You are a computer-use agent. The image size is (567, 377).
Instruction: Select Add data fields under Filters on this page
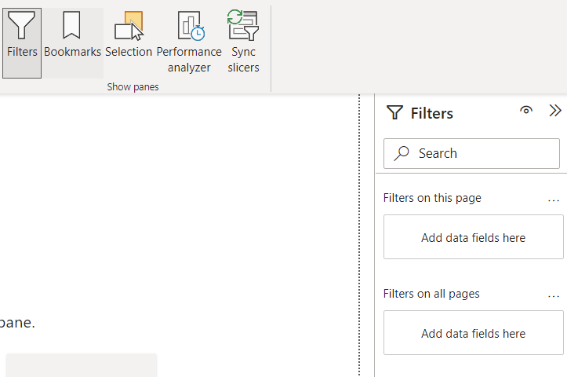[474, 237]
